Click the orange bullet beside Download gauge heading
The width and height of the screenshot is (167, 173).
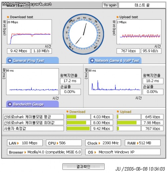pyautogui.click(x=67, y=111)
